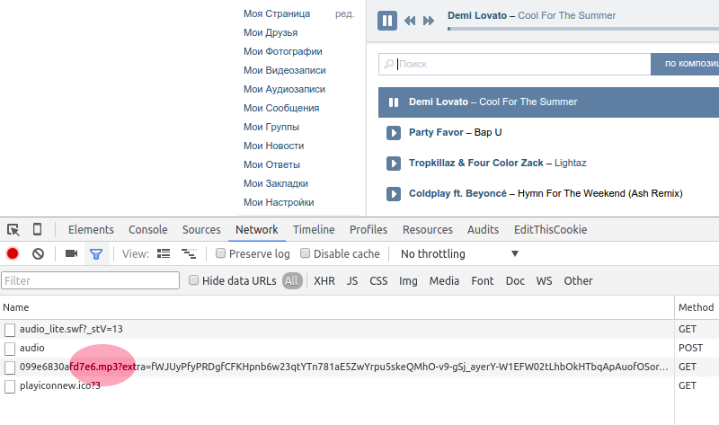This screenshot has height=425, width=719.
Task: Open Моя Страница link
Action: 277,13
